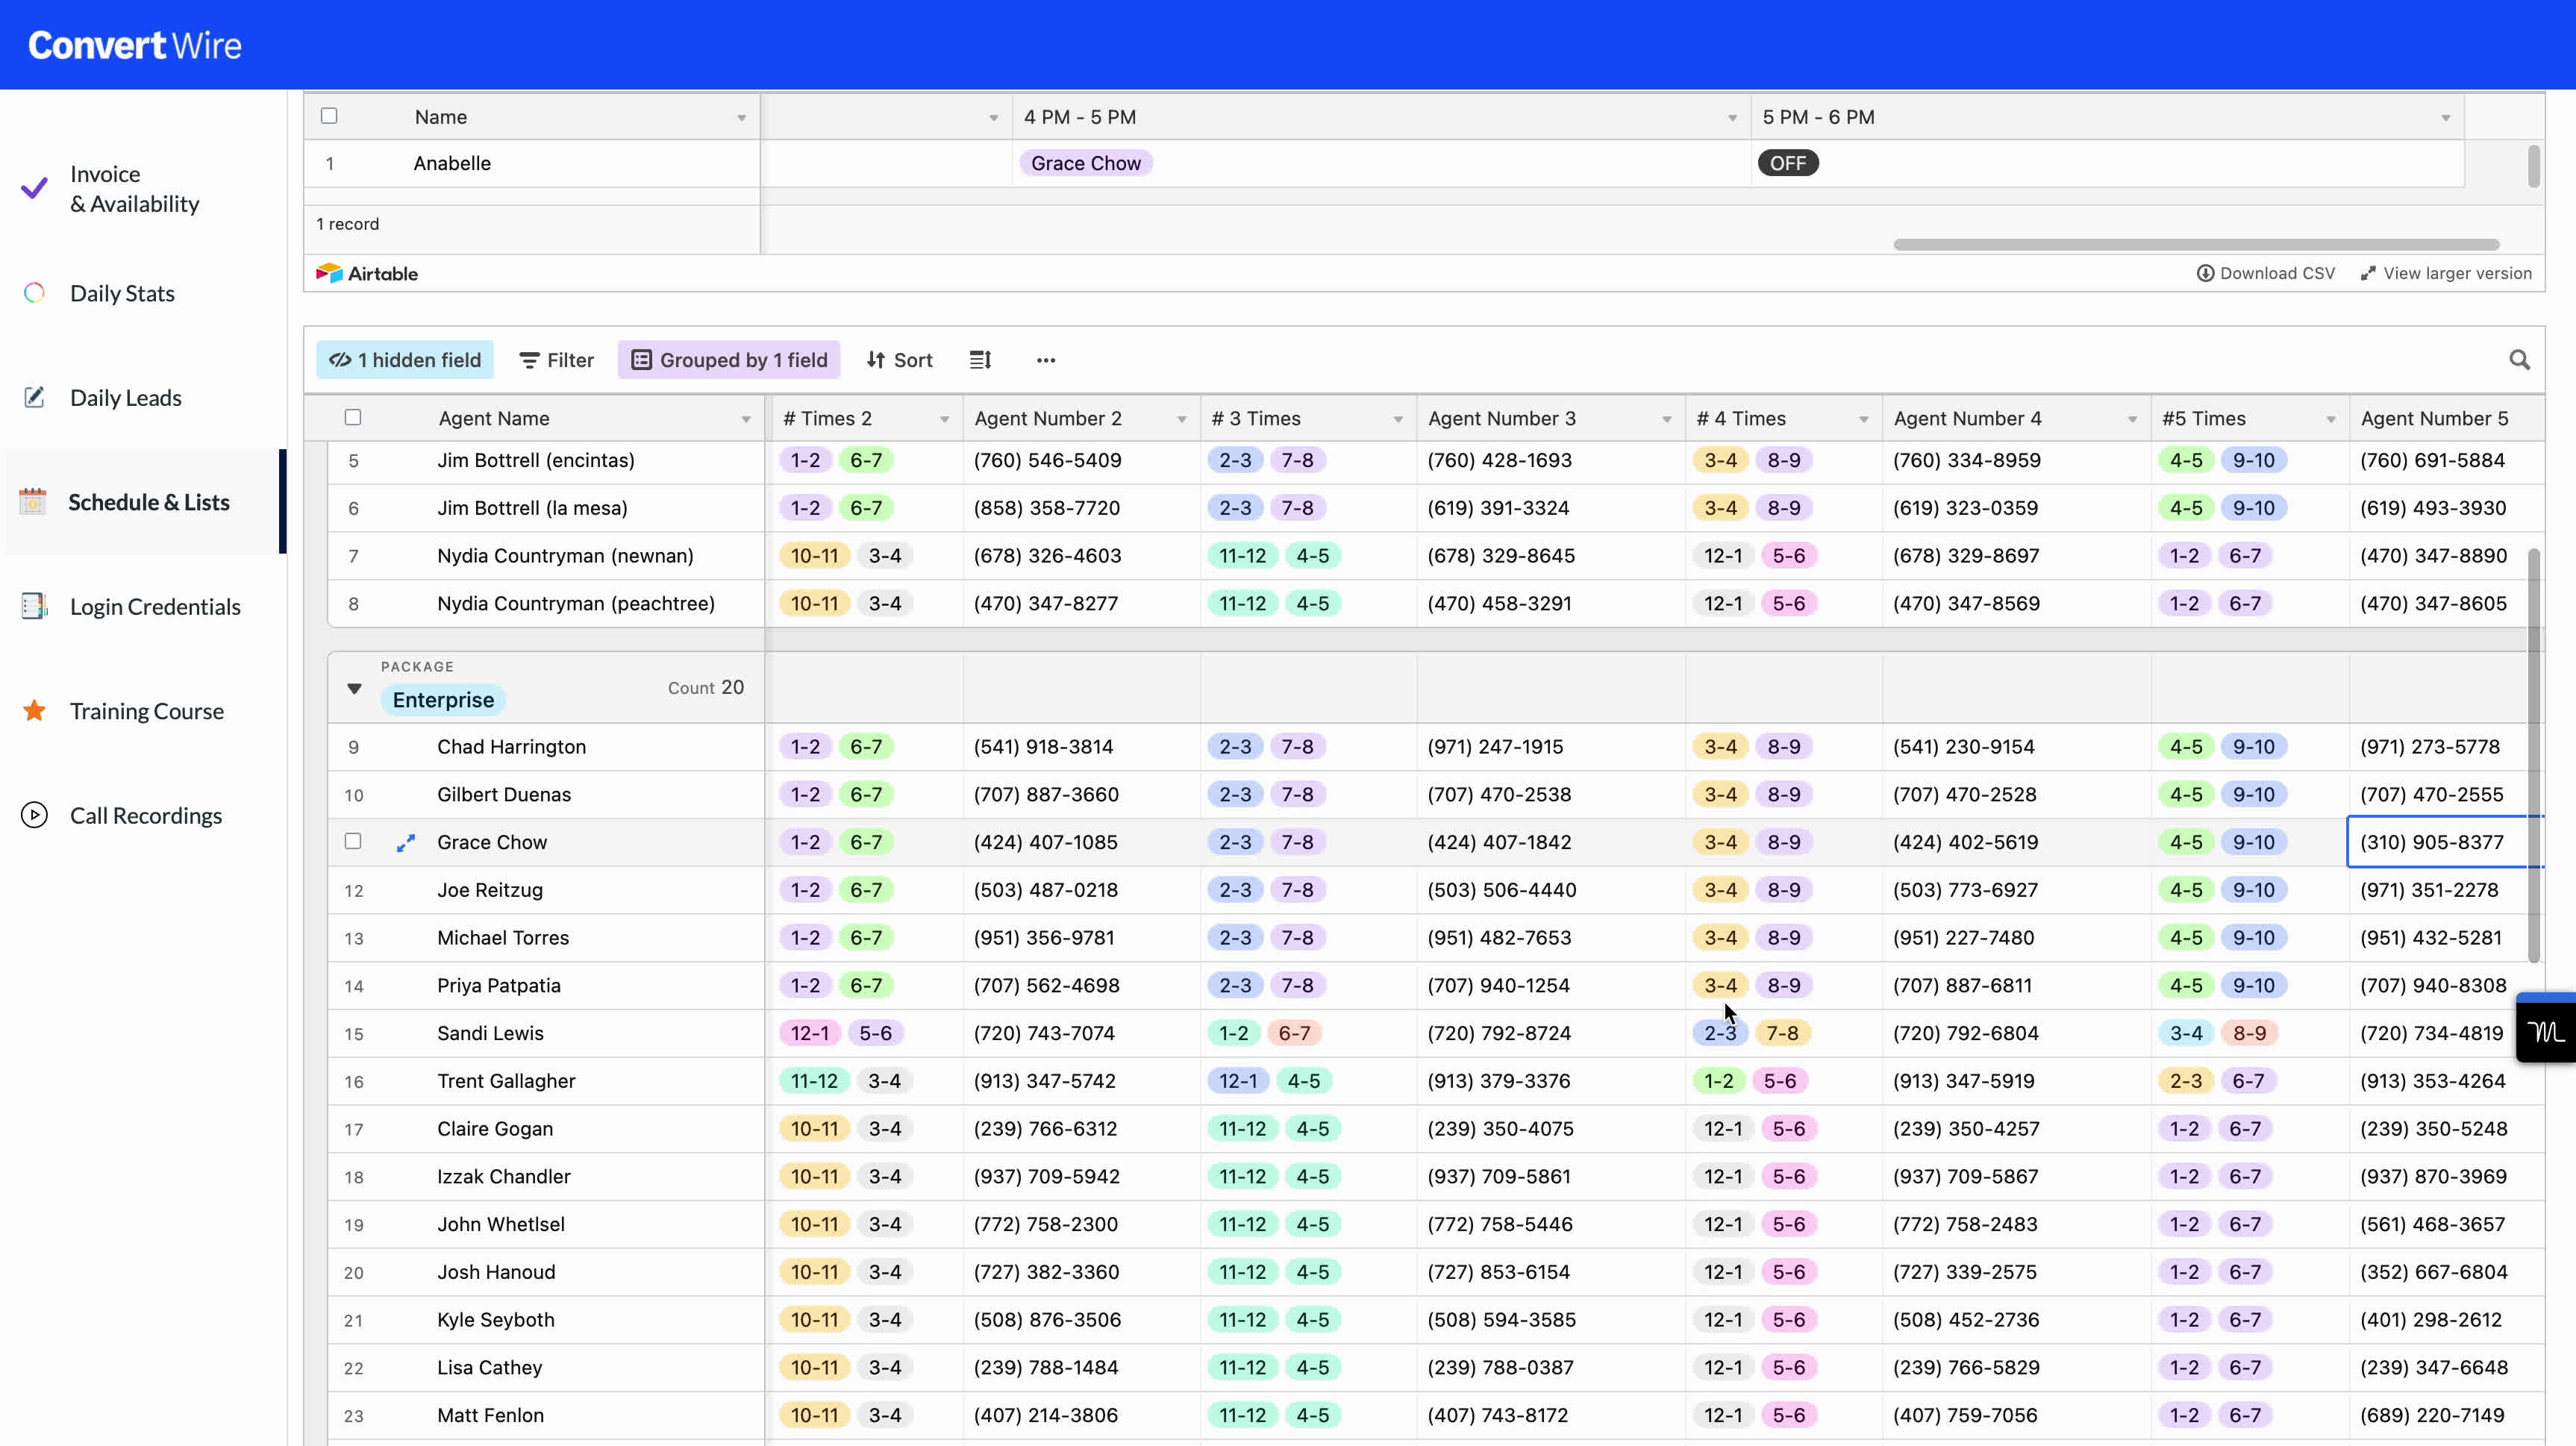Click the floating black widget icon

tap(2546, 1031)
